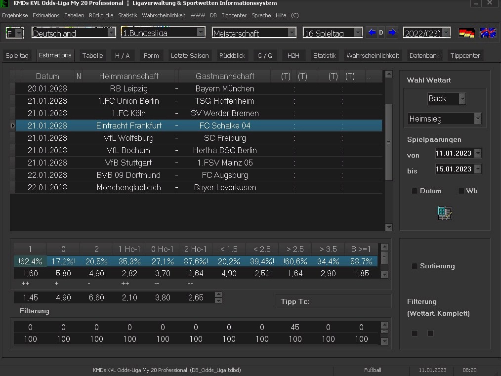Toggle the Sortierung checkbox
This screenshot has width=501, height=376.
click(415, 266)
